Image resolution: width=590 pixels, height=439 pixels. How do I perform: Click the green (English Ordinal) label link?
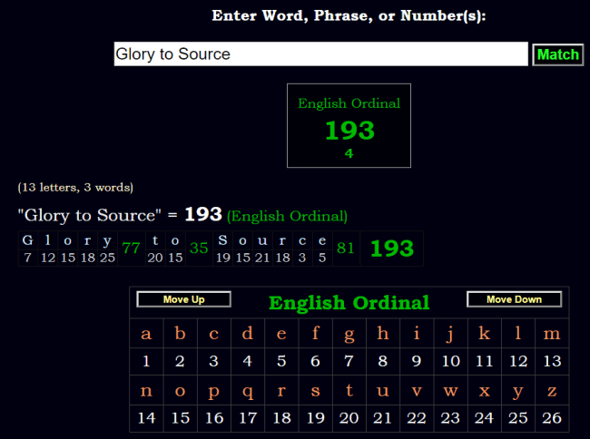point(287,216)
